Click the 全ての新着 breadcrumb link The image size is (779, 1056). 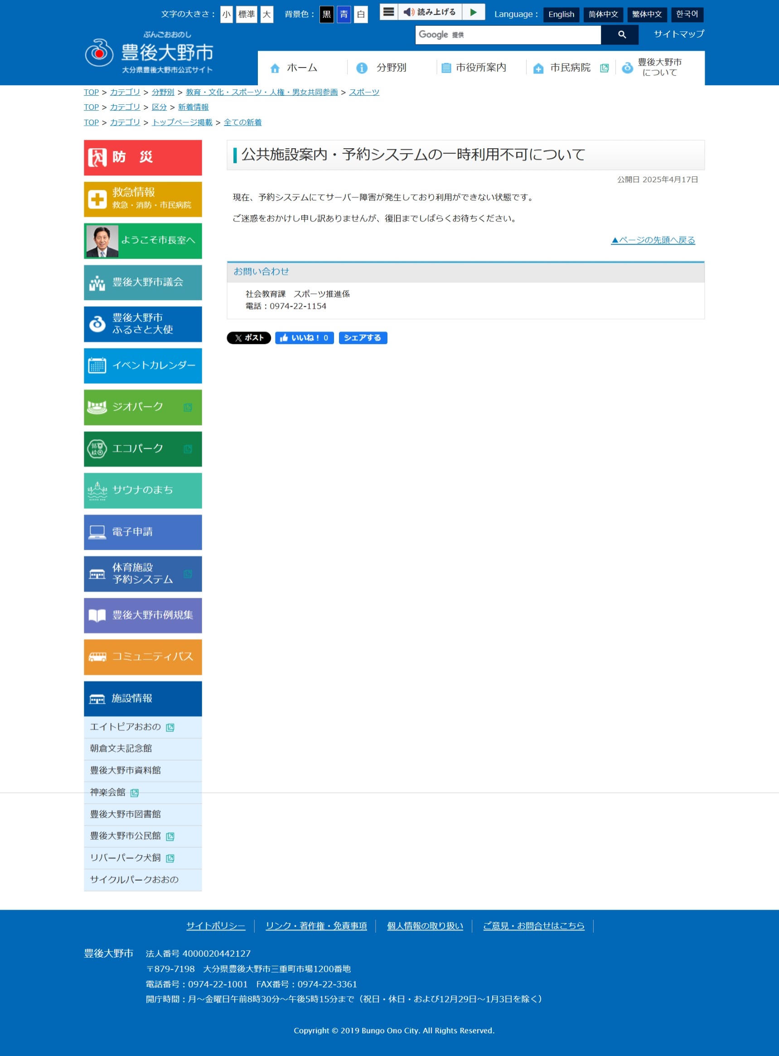243,123
